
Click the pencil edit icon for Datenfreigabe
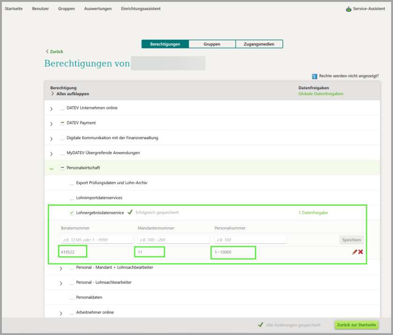coord(355,252)
